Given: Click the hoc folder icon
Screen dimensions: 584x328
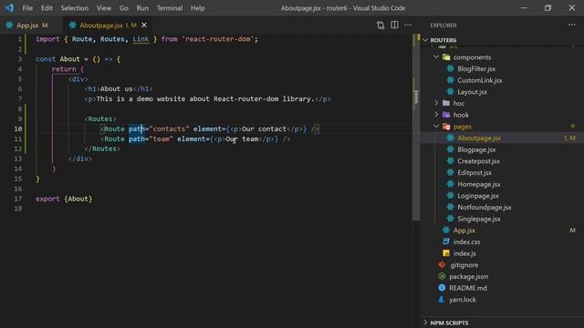Looking at the screenshot, I should (x=446, y=103).
